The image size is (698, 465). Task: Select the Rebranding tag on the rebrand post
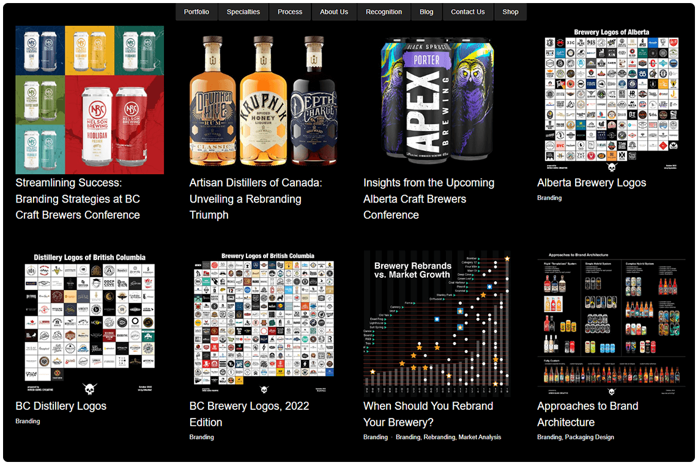[x=439, y=437]
